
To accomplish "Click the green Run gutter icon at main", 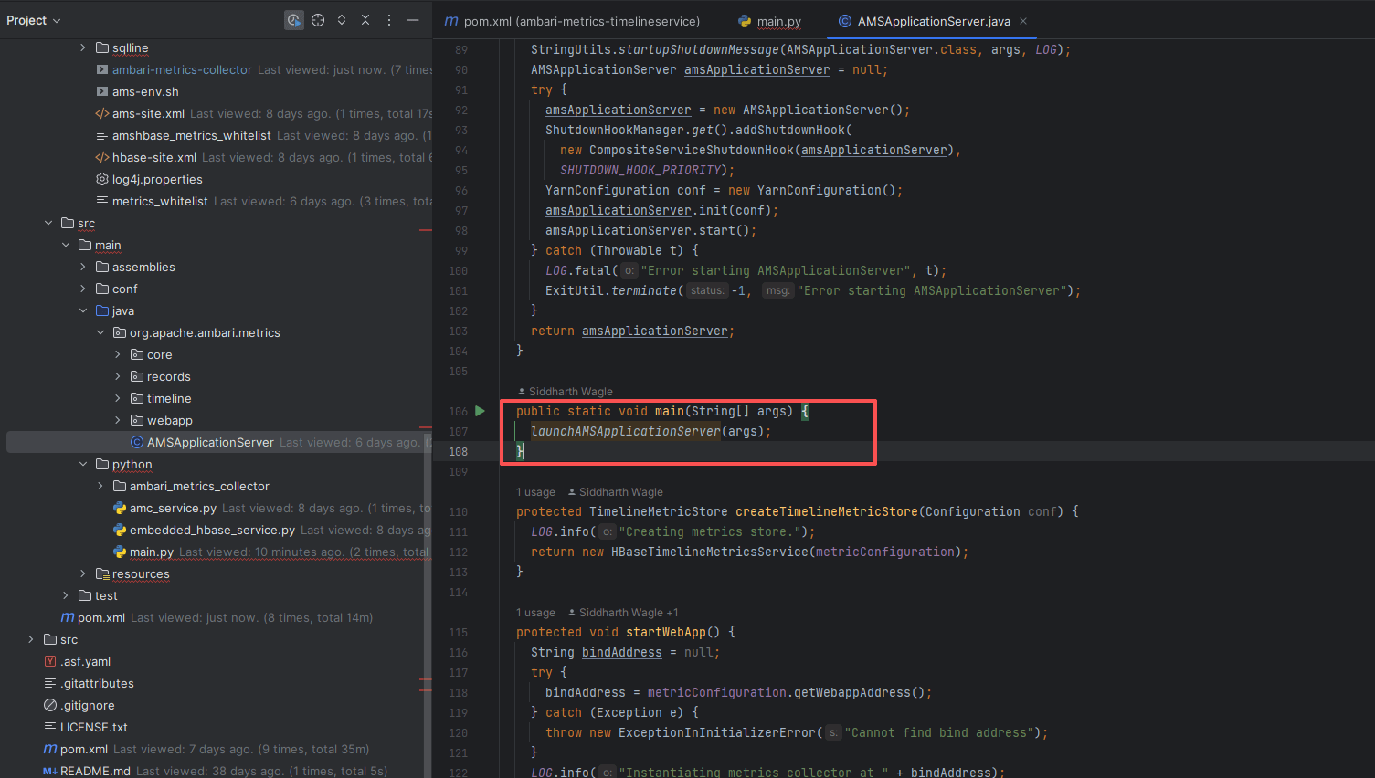I will click(x=481, y=411).
